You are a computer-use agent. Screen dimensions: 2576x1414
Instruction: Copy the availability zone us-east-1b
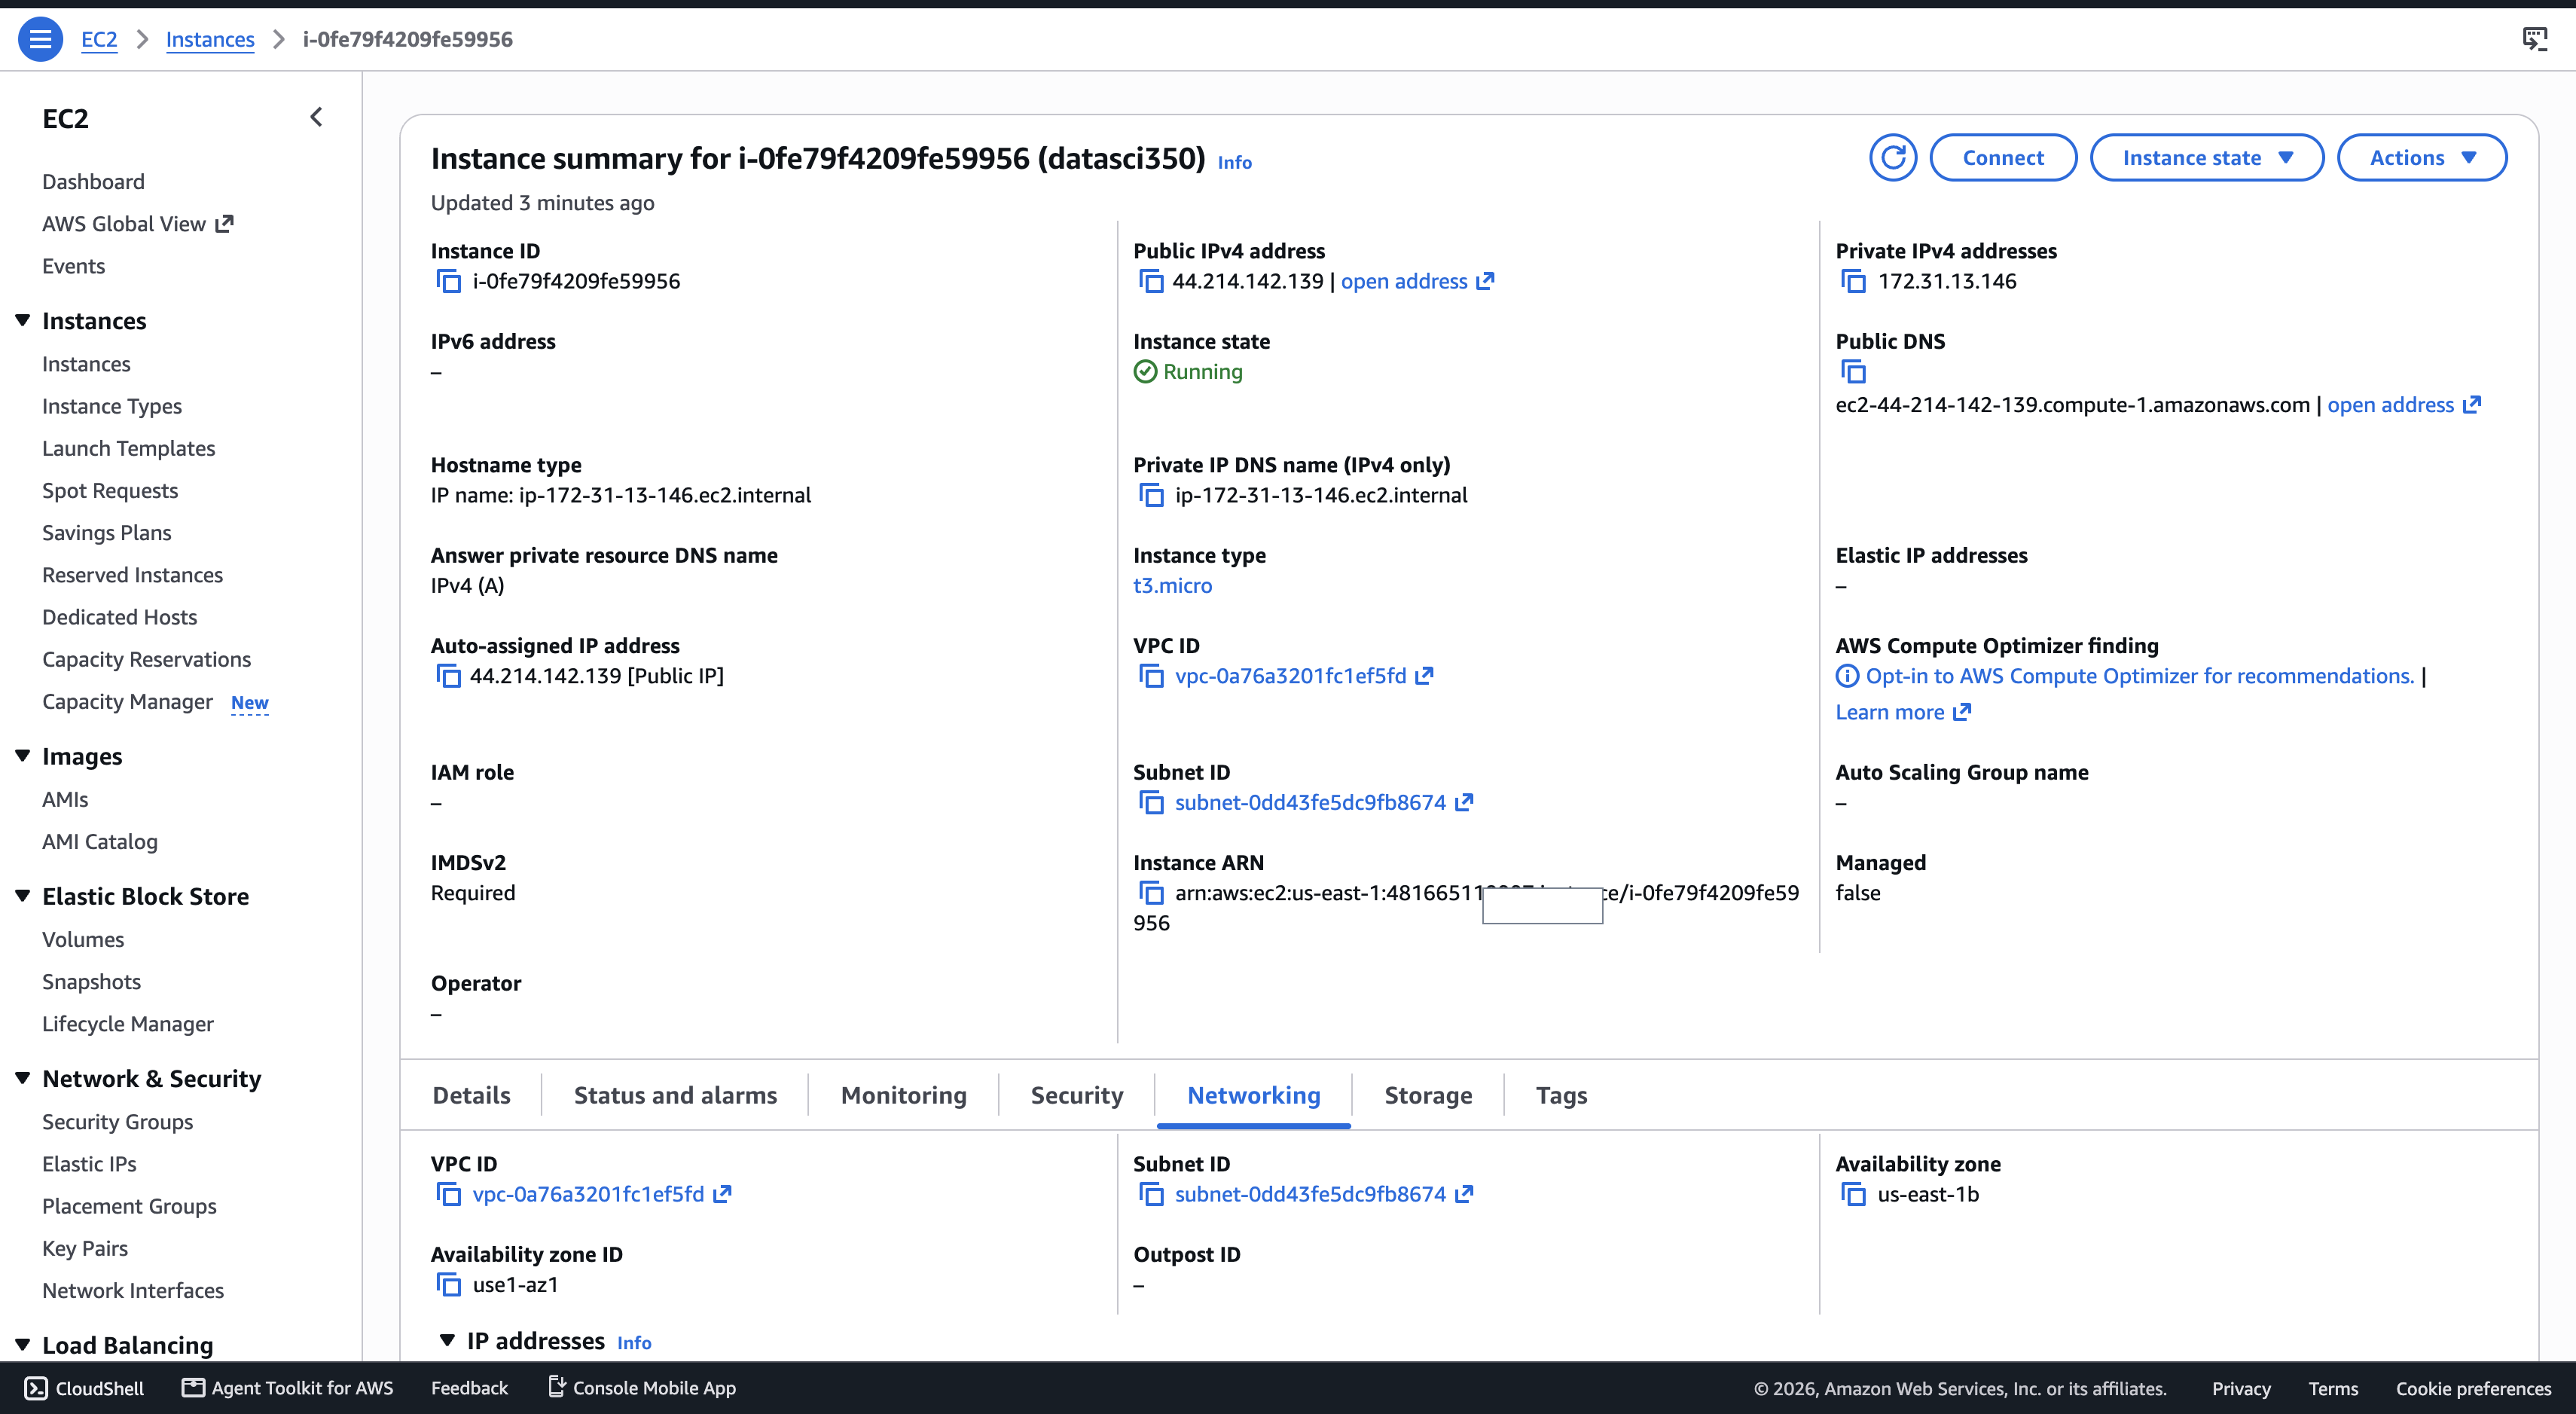pyautogui.click(x=1853, y=1195)
